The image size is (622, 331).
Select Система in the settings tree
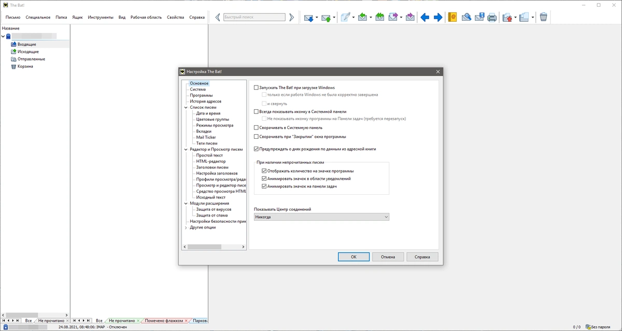(197, 89)
